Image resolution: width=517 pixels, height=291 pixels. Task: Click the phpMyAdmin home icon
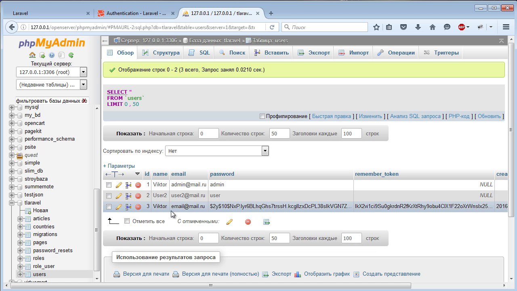point(32,55)
